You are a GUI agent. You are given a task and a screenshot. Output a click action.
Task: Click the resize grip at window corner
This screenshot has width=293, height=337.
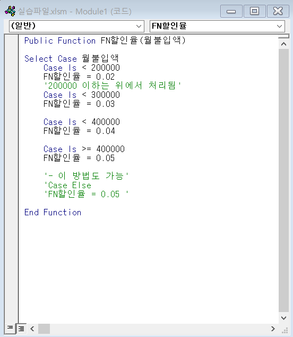(x=285, y=330)
